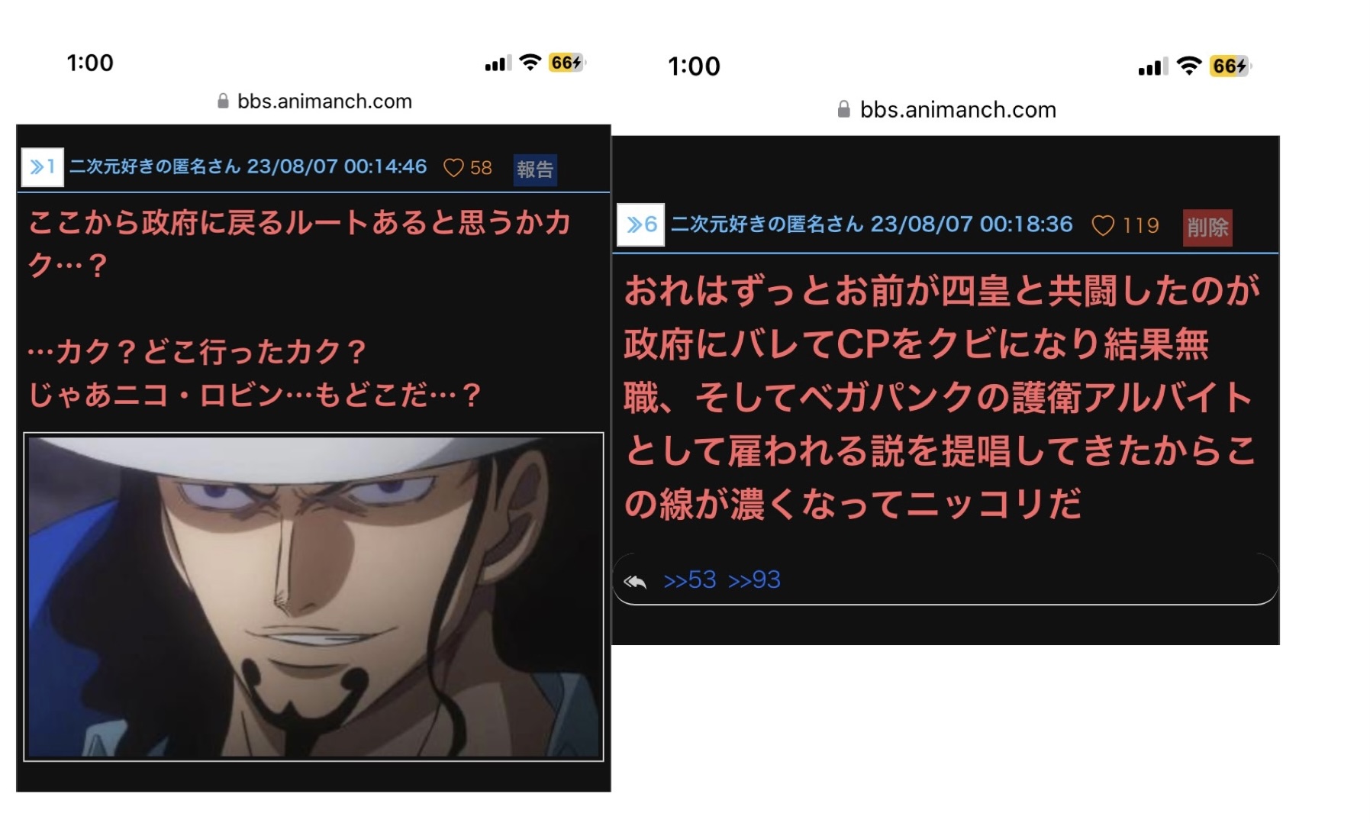The image size is (1370, 823).
Task: Click the 58 like count on post 1
Action: pyautogui.click(x=481, y=168)
